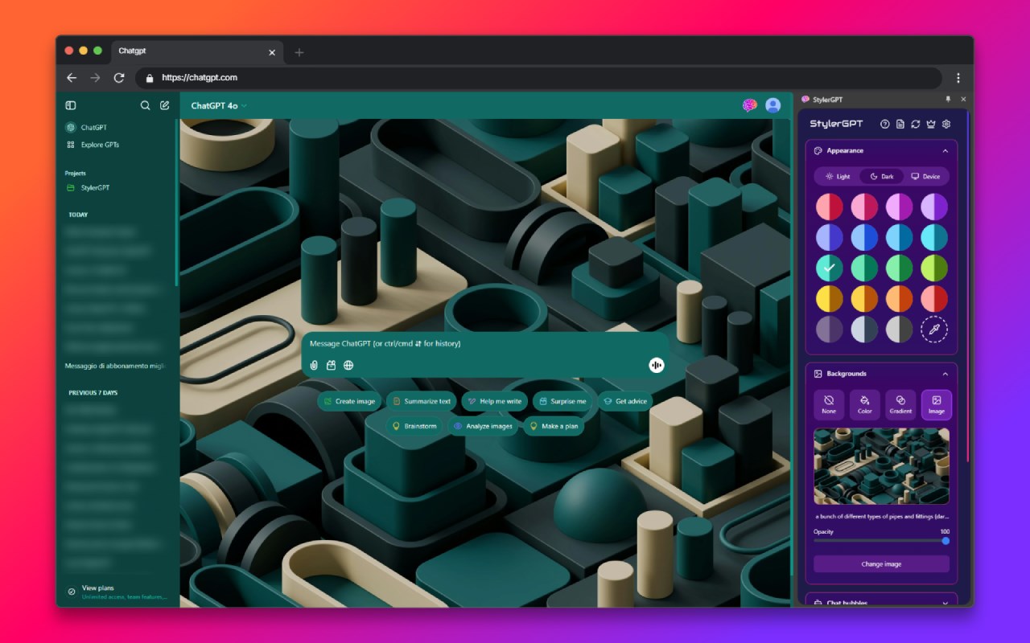The height and width of the screenshot is (643, 1030).
Task: Pick a custom color with the eyedropper
Action: 934,330
